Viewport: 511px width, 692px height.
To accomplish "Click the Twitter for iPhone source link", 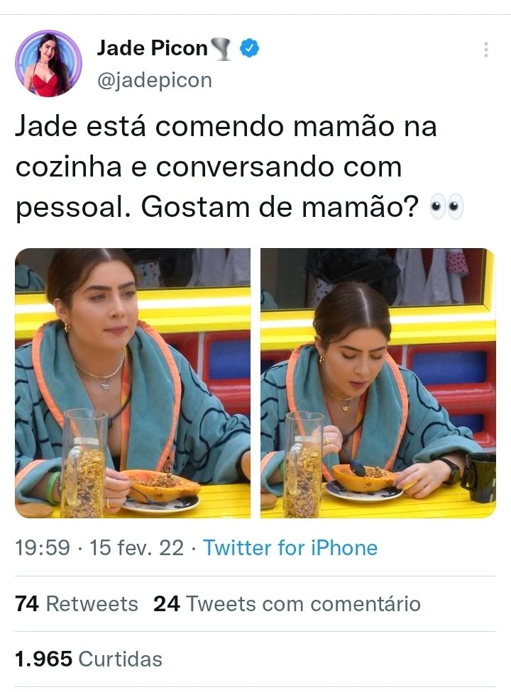I will pyautogui.click(x=290, y=548).
